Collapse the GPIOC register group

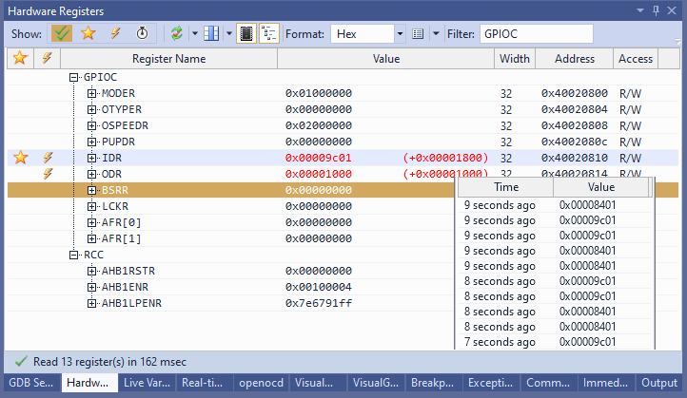(73, 77)
